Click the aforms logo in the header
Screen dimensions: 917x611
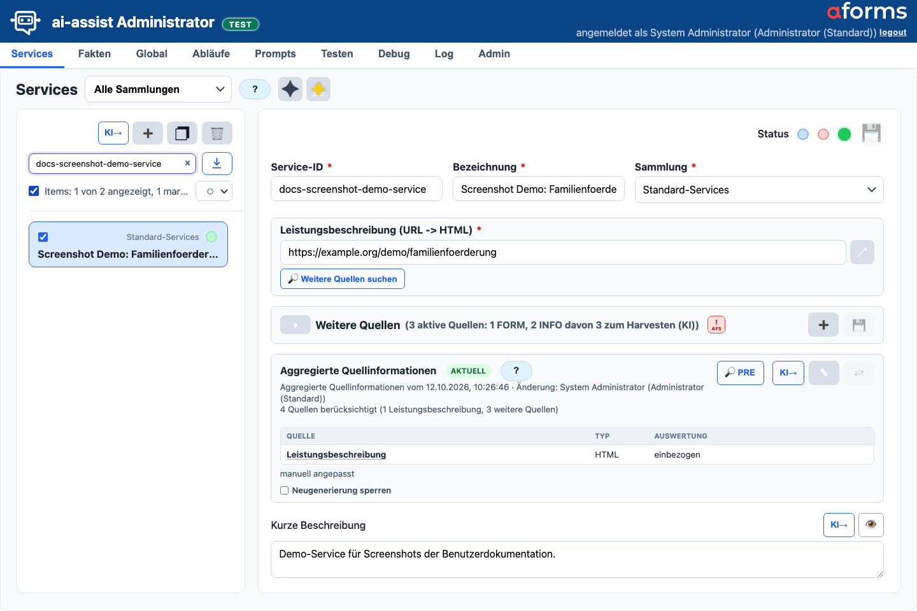(867, 11)
